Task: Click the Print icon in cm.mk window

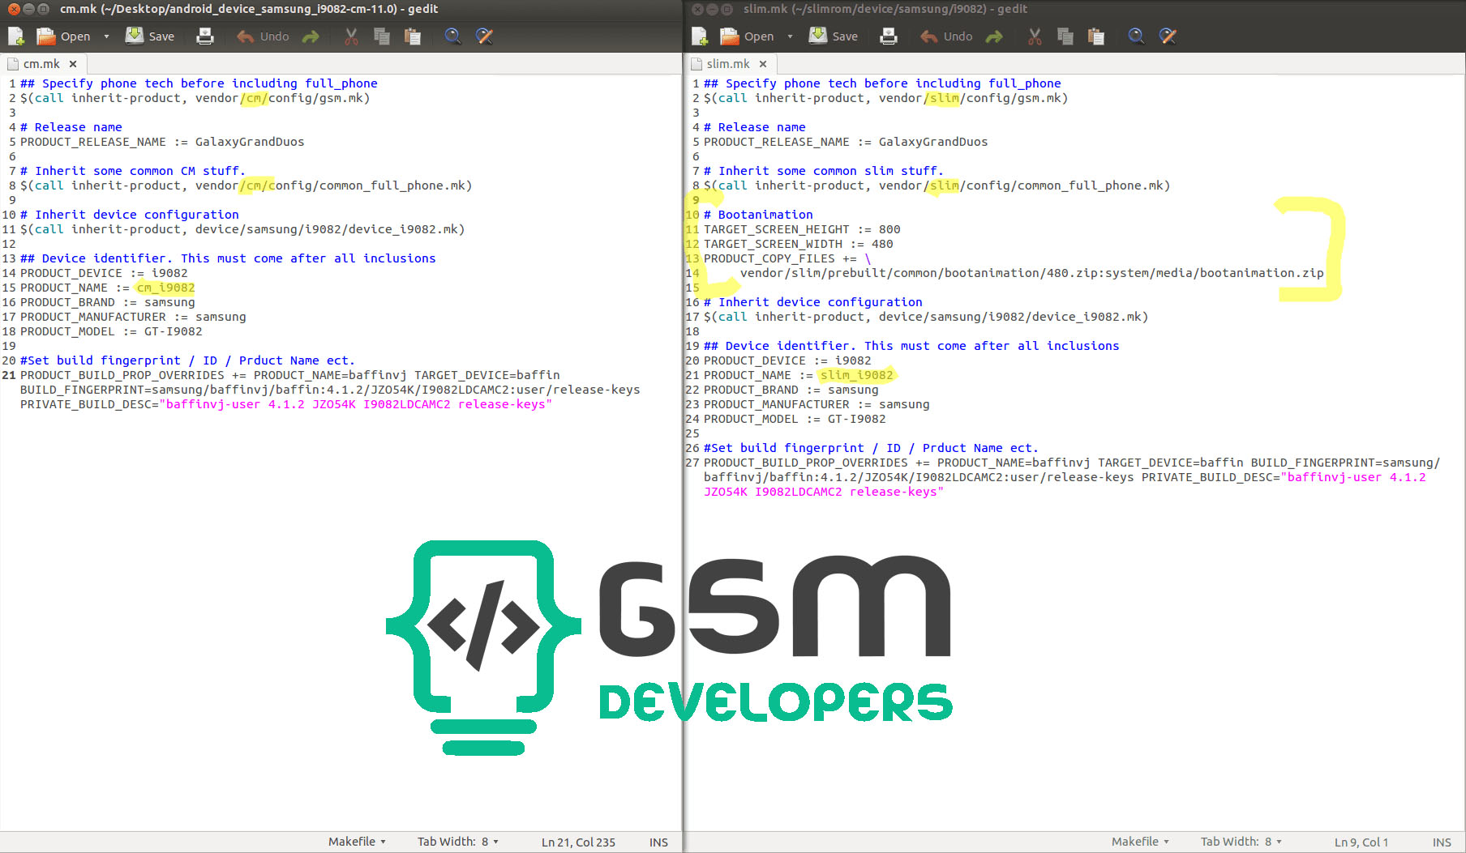Action: click(x=205, y=36)
